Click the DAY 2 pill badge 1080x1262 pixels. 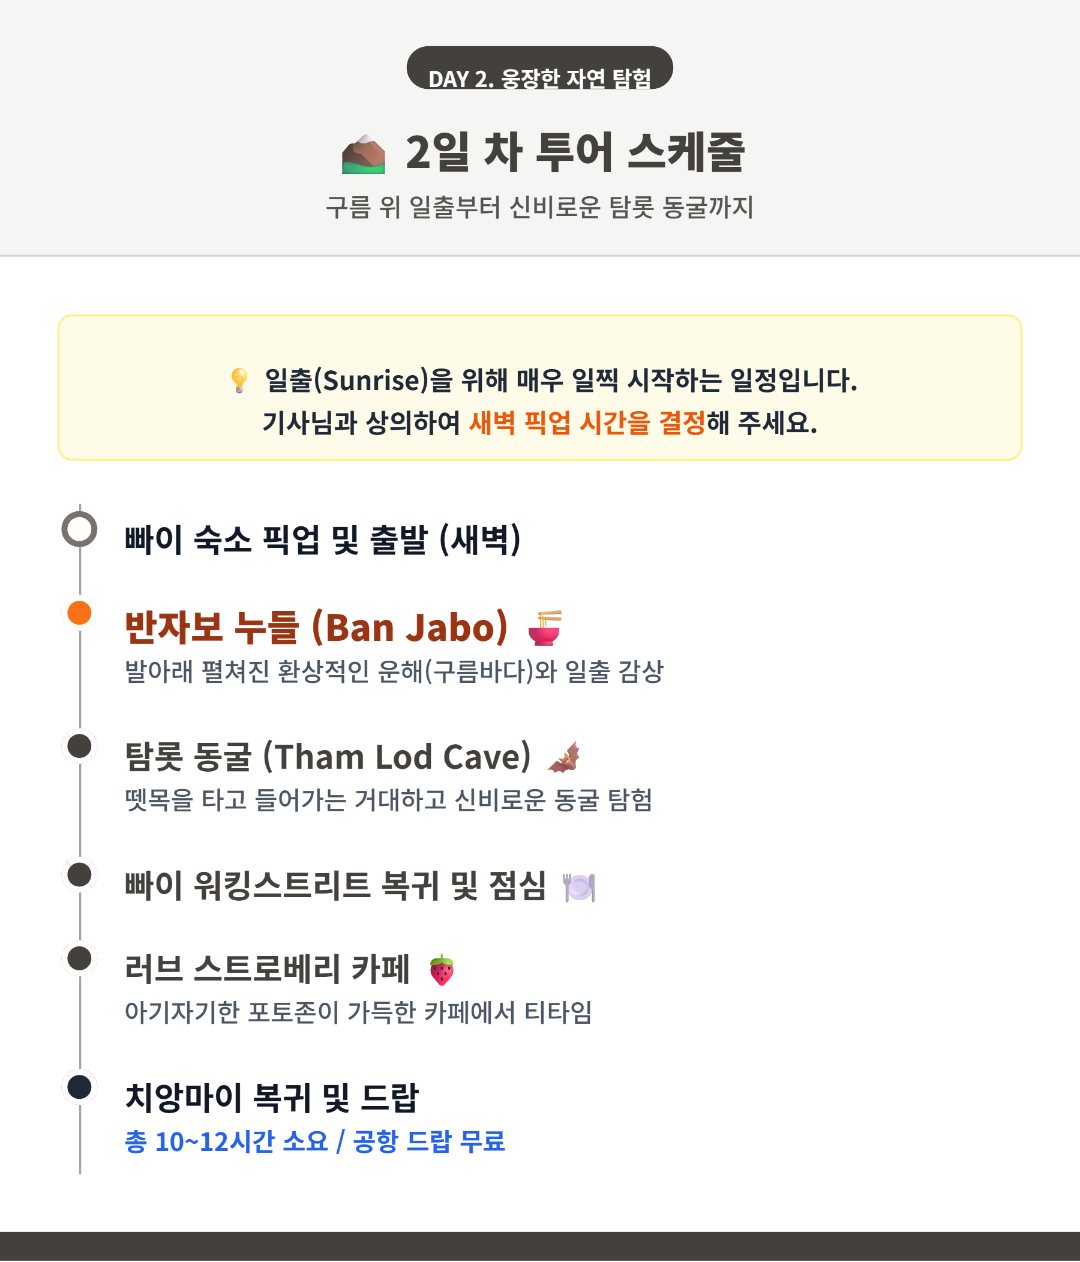539,68
